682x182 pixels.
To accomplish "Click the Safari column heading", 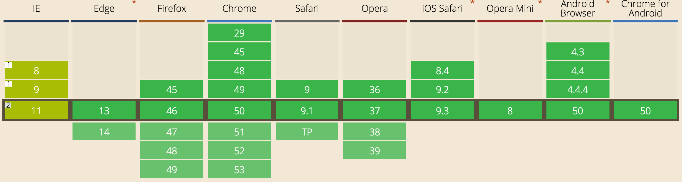I will point(307,9).
